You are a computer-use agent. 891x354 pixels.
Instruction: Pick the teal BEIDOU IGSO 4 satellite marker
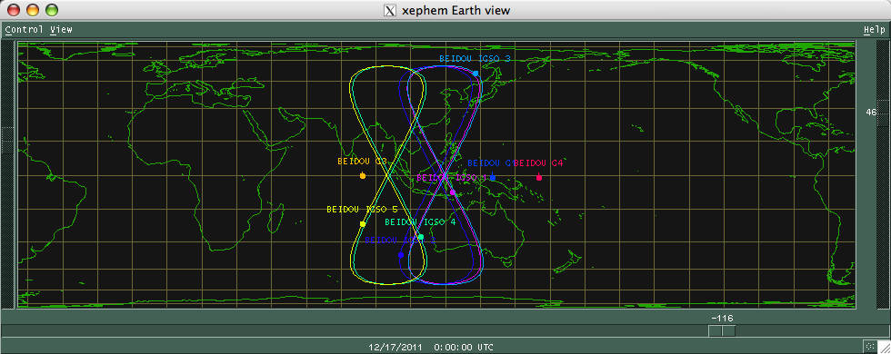click(x=420, y=237)
